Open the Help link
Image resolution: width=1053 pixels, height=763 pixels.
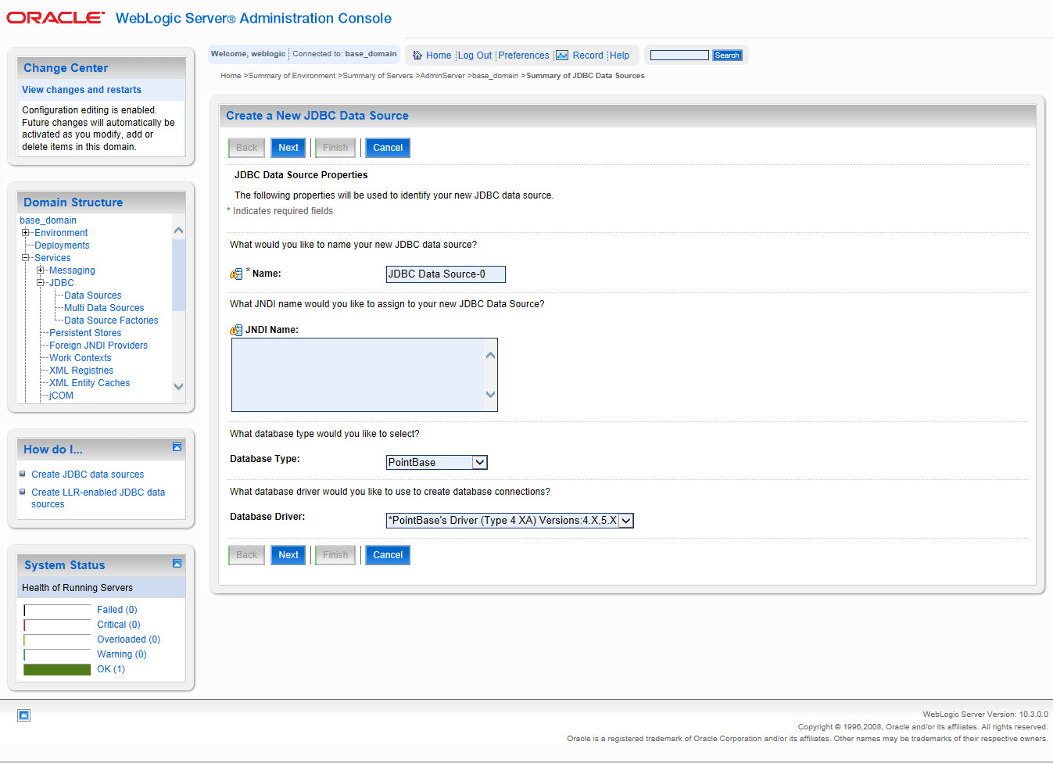point(619,56)
